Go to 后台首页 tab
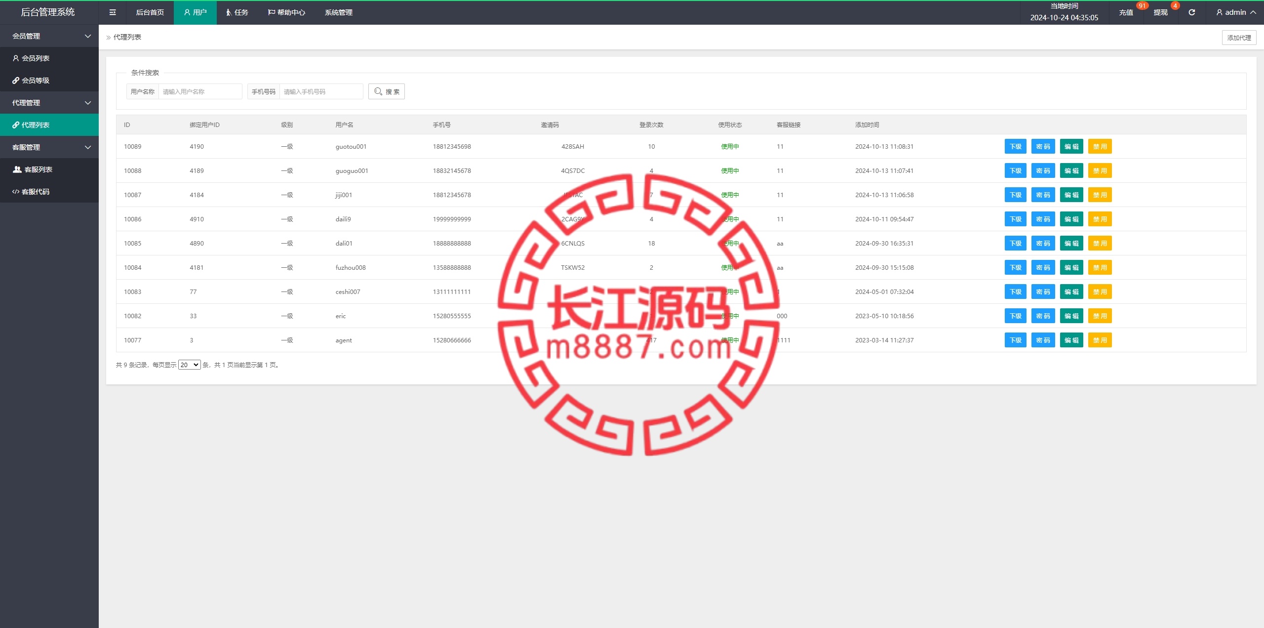The width and height of the screenshot is (1264, 628). 150,12
